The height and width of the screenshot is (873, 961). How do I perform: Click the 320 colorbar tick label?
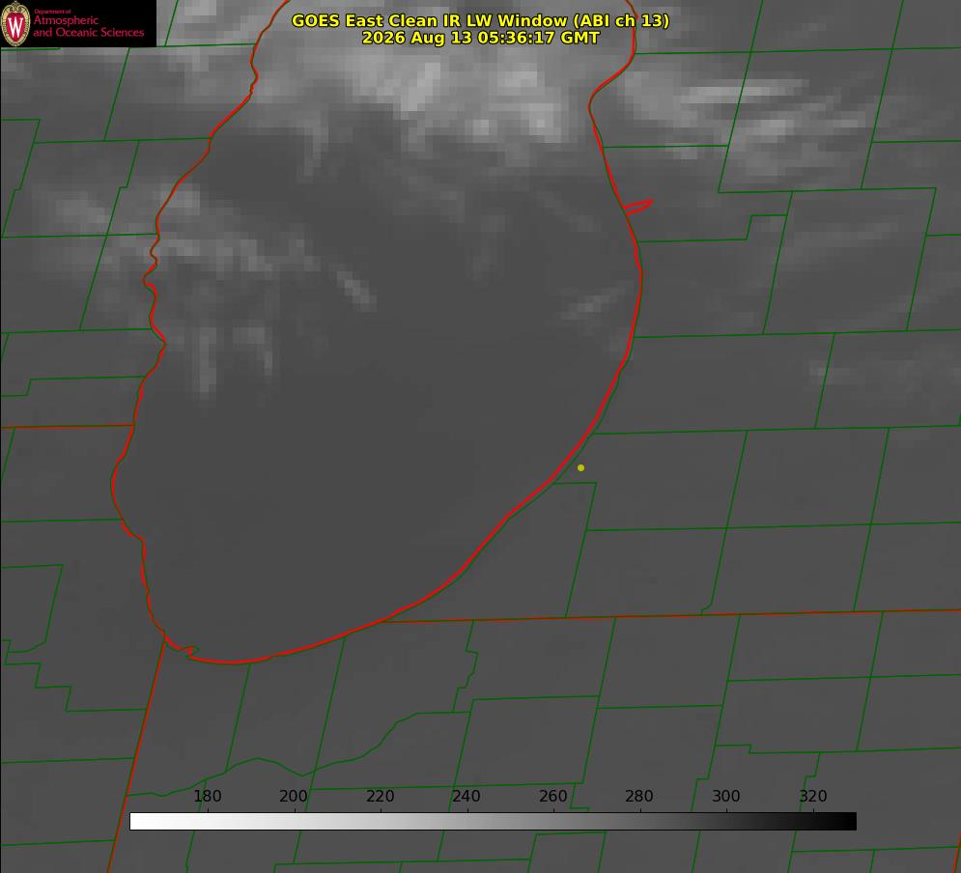[812, 796]
